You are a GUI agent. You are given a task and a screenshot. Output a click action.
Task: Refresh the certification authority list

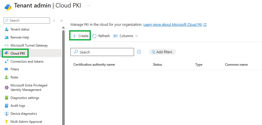click(x=101, y=36)
